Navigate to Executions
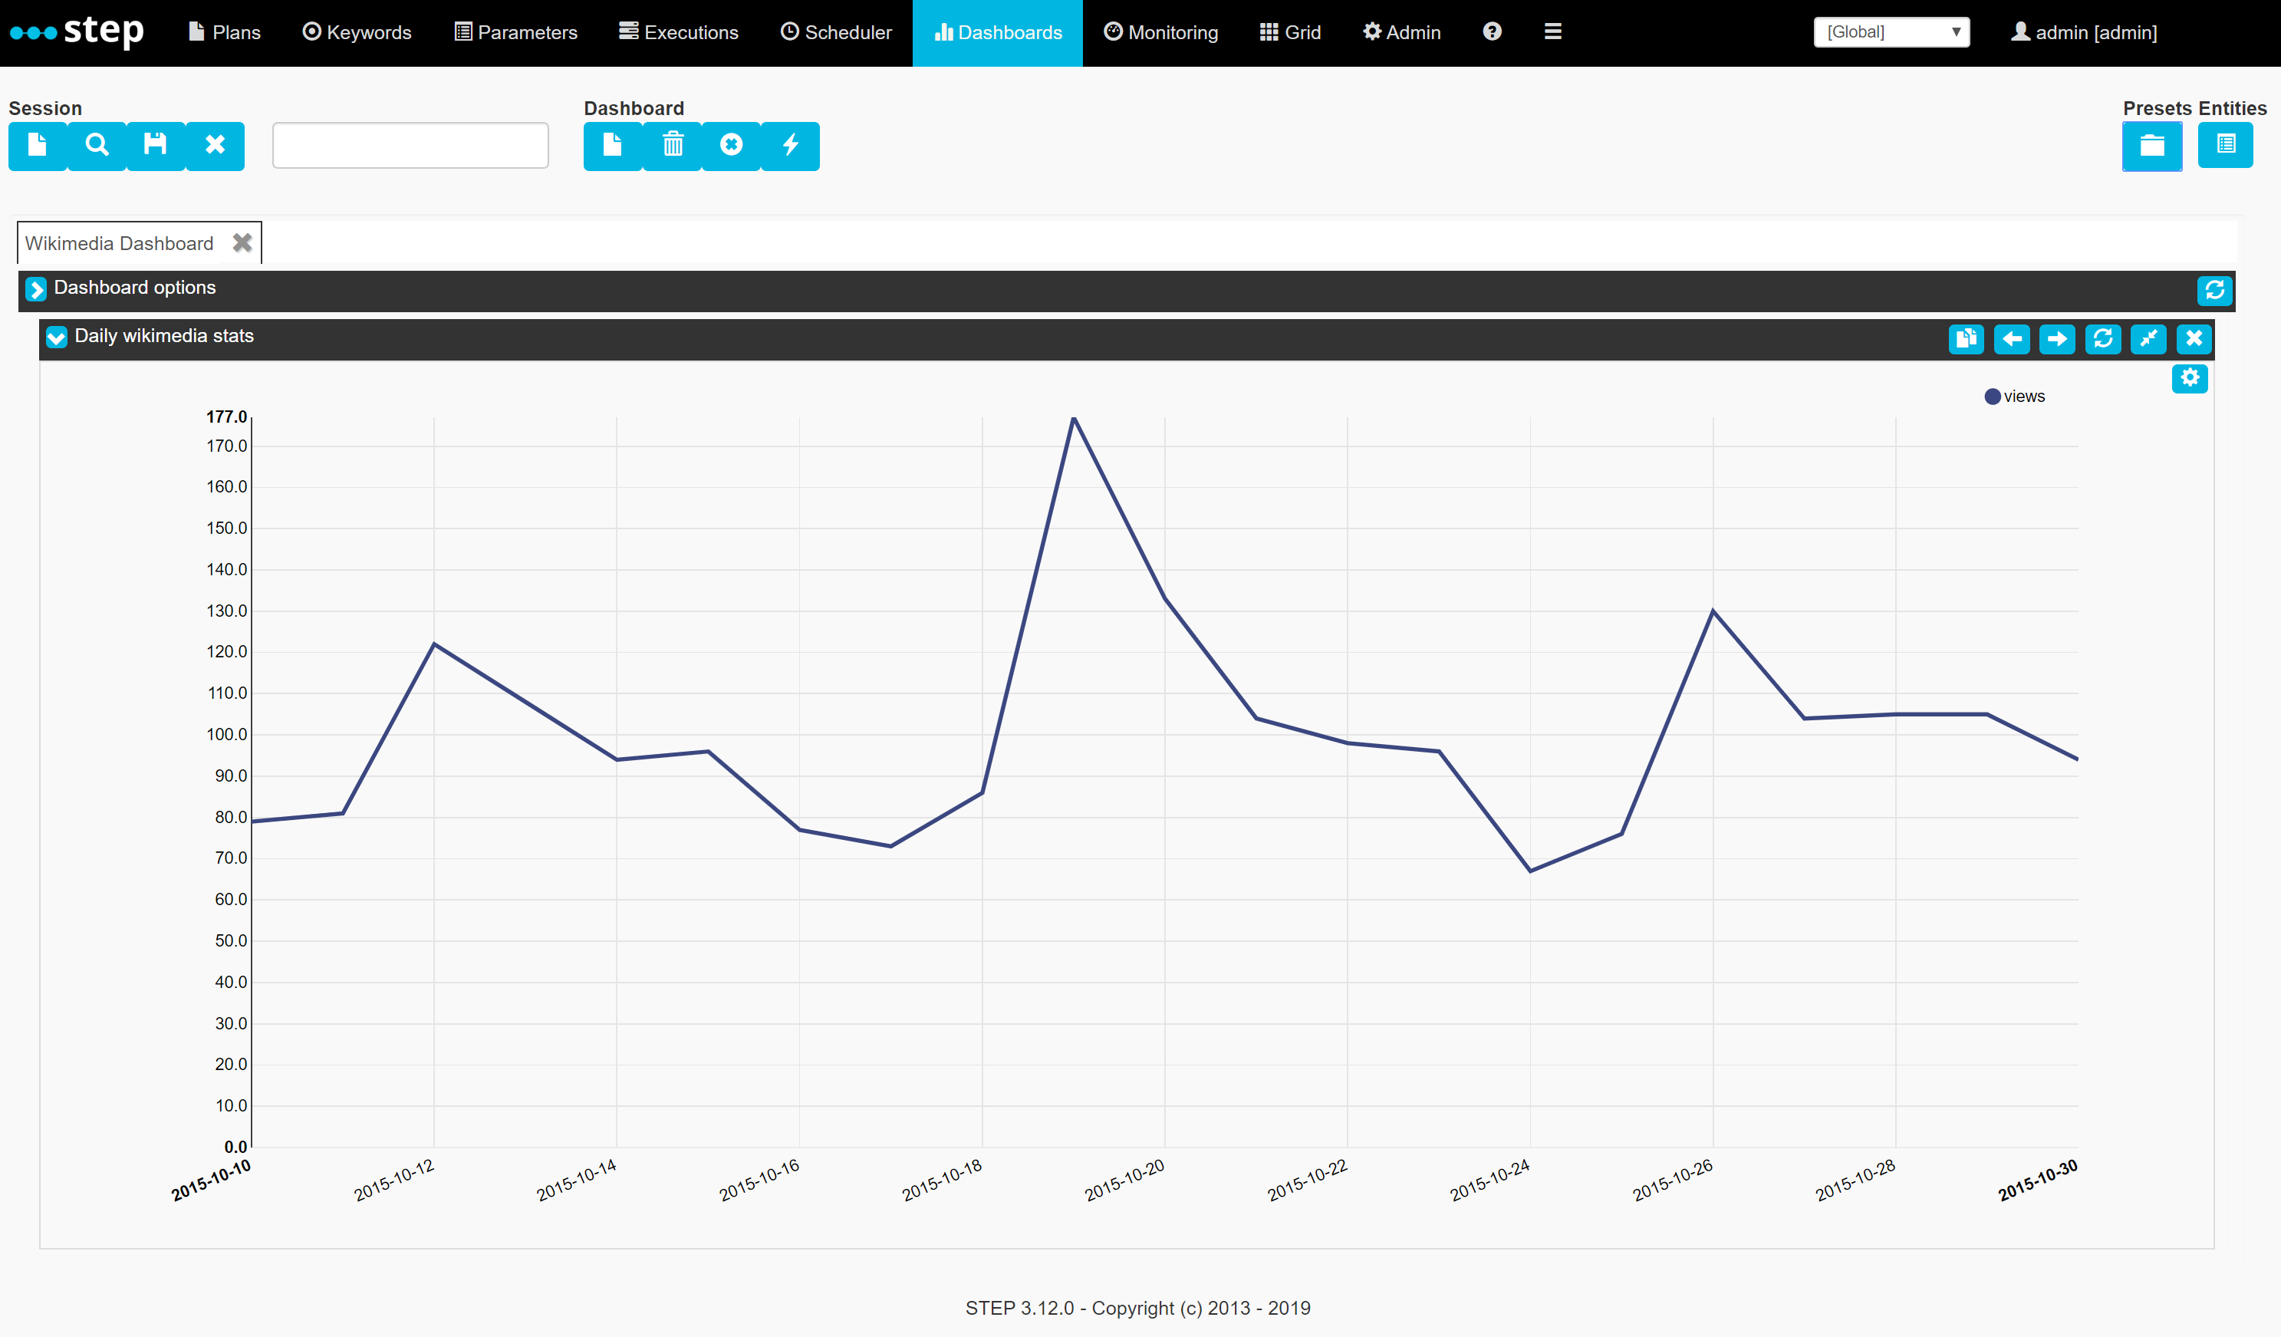Viewport: 2281px width, 1337px height. [679, 32]
